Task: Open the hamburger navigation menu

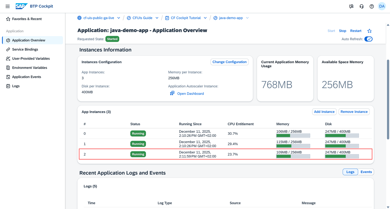Action: pos(8,6)
